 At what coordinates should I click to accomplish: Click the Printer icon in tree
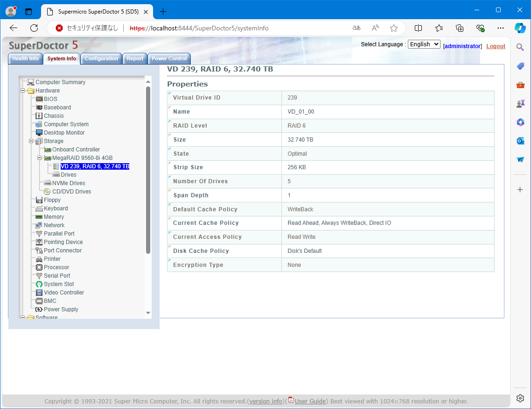click(39, 259)
